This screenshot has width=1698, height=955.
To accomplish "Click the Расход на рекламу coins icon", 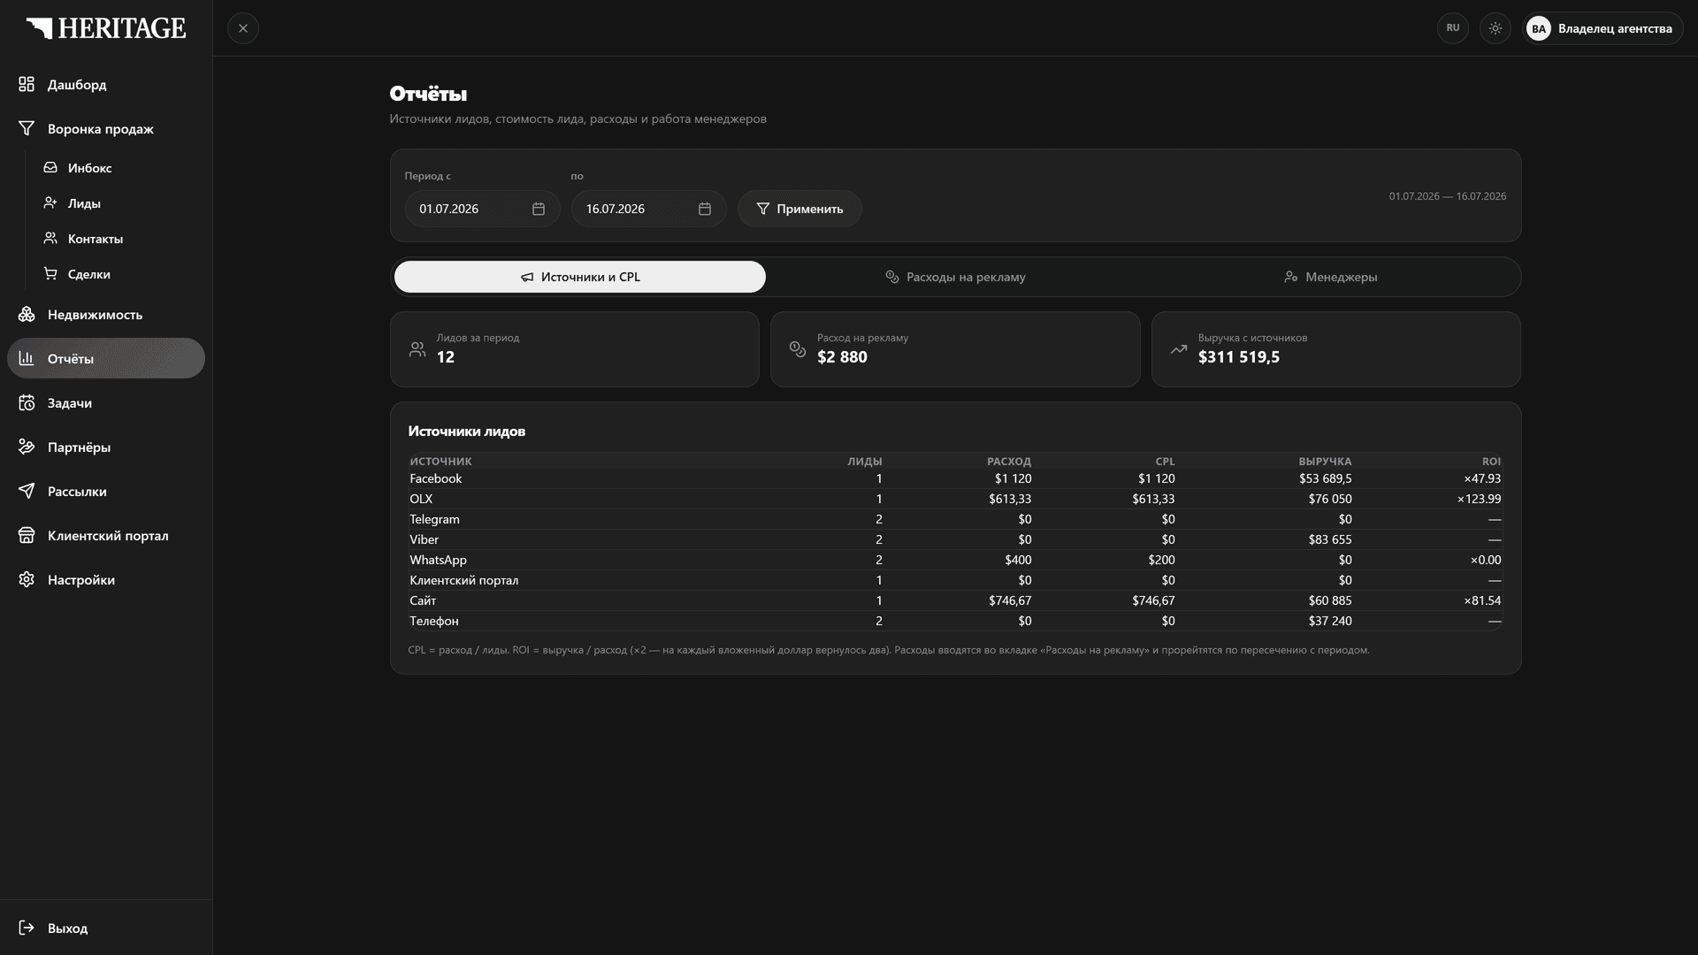I will [x=798, y=349].
